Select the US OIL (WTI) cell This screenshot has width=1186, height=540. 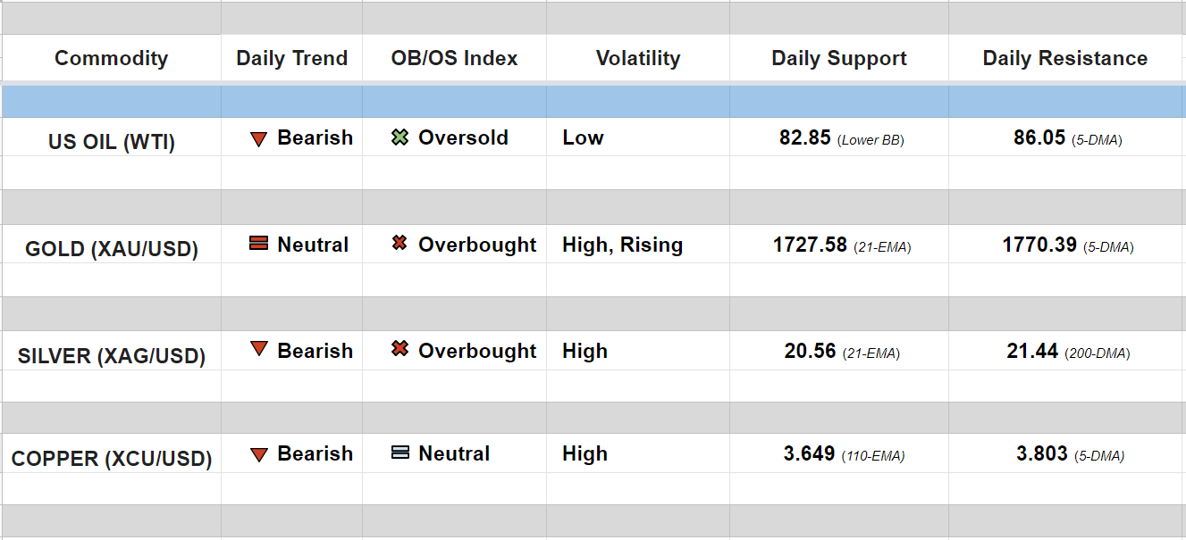111,141
